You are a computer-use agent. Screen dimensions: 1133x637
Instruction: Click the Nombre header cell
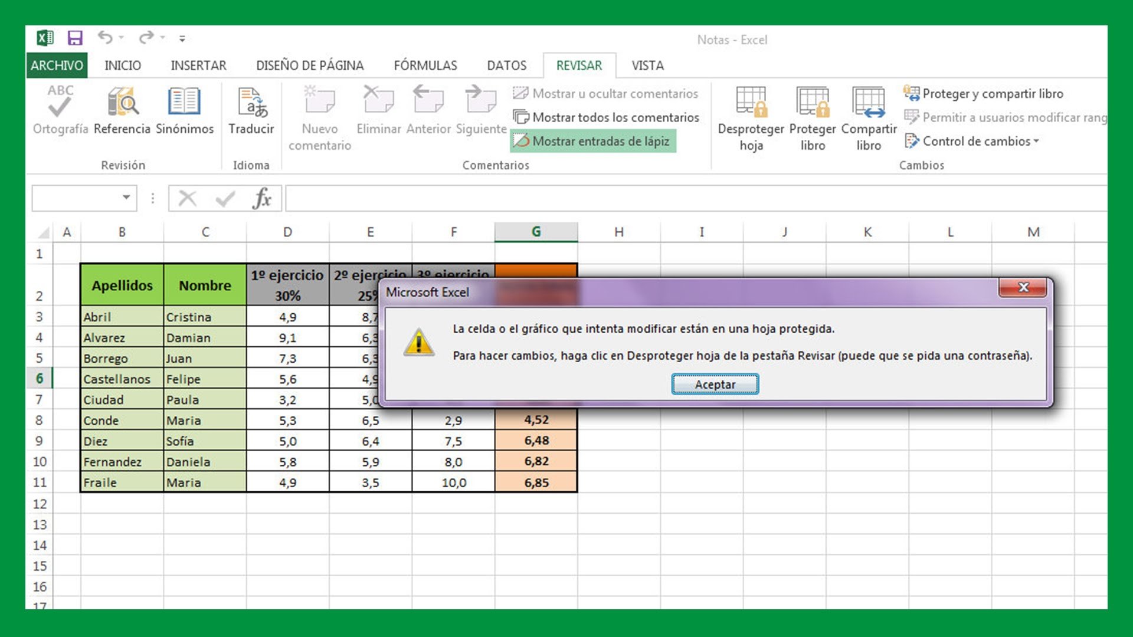pyautogui.click(x=205, y=285)
